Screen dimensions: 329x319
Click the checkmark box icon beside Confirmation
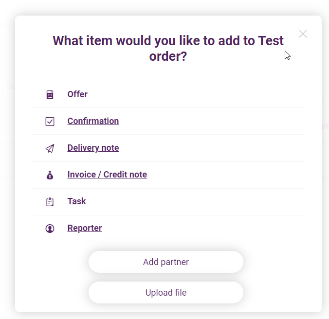[x=50, y=122]
